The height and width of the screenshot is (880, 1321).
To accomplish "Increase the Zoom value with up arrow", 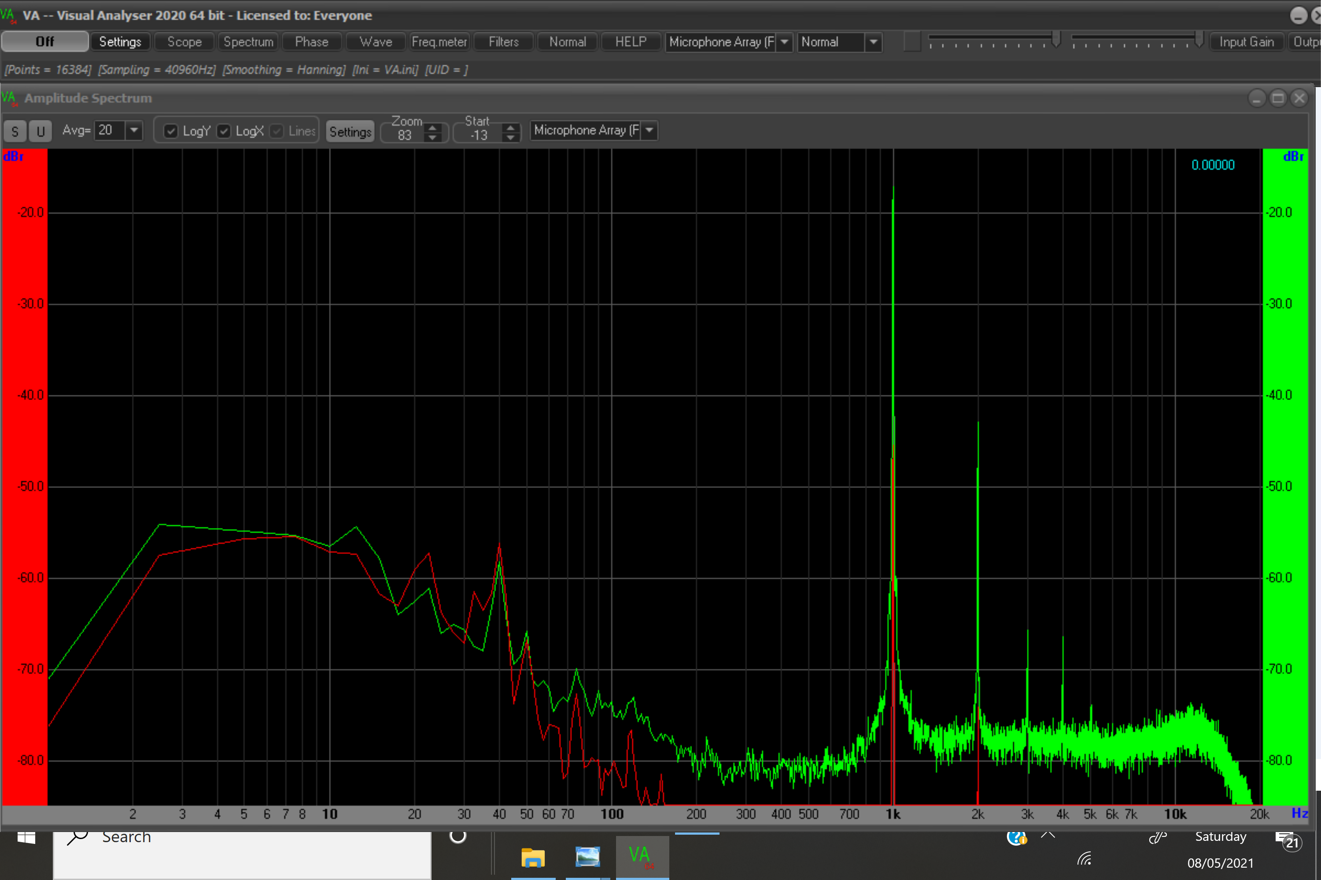I will point(432,128).
